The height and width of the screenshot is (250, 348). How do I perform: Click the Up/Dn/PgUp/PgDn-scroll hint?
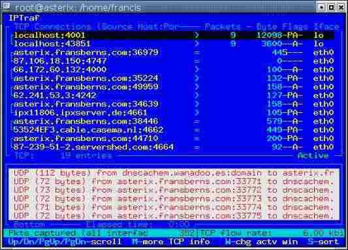click(65, 242)
